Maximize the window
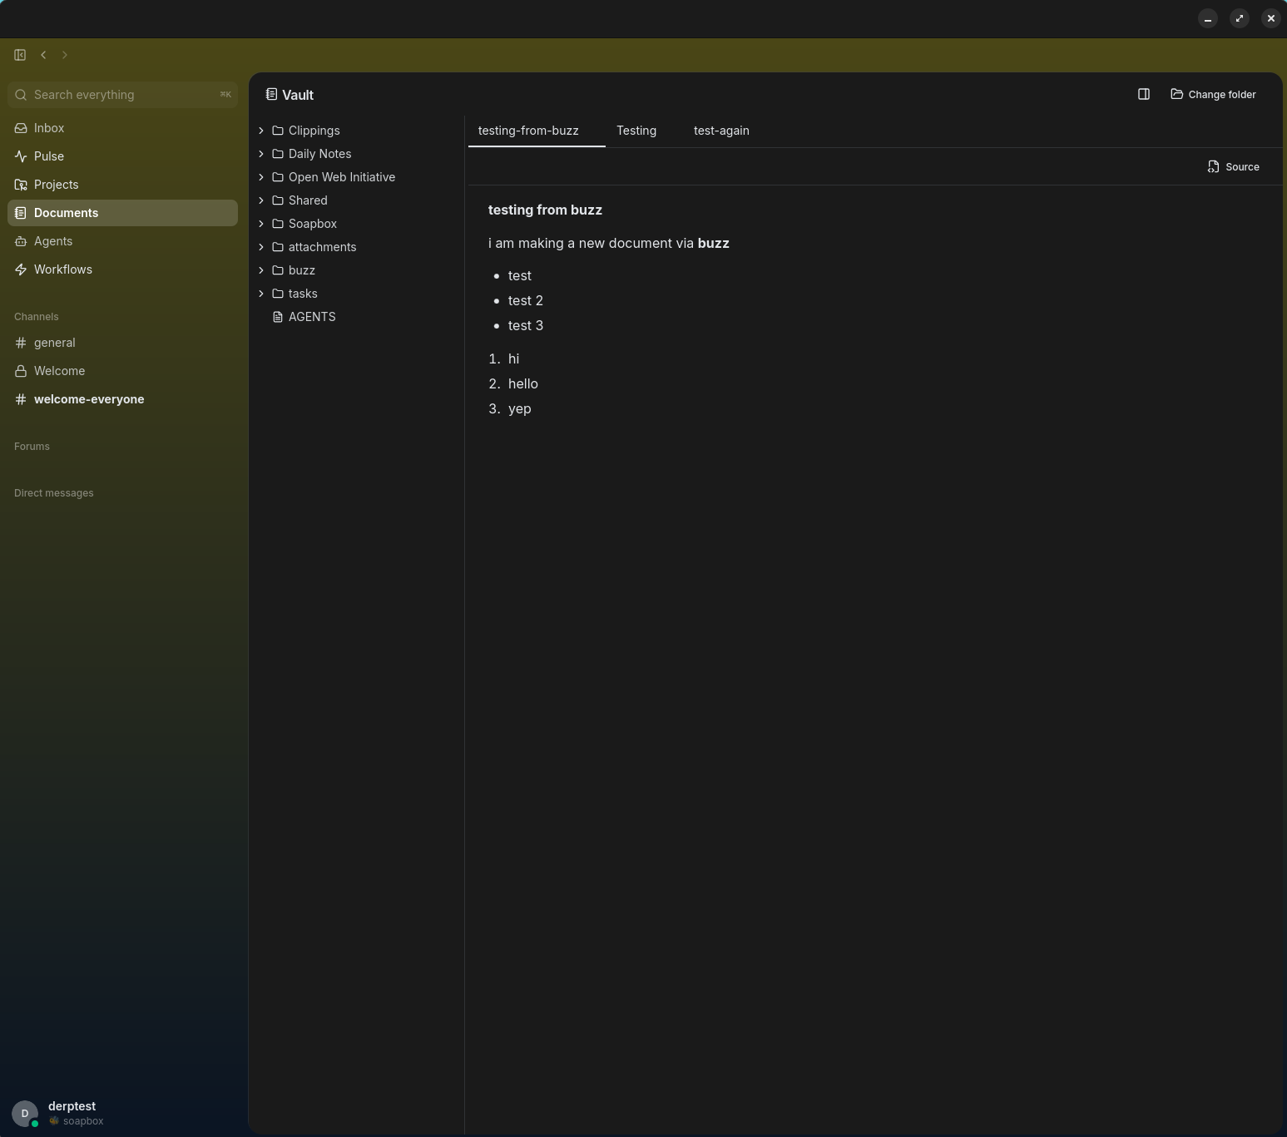 click(x=1240, y=18)
